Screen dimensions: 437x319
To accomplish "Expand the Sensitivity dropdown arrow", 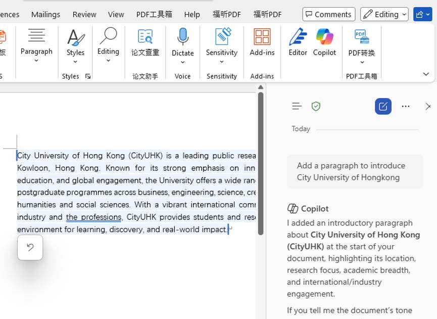I will [222, 62].
